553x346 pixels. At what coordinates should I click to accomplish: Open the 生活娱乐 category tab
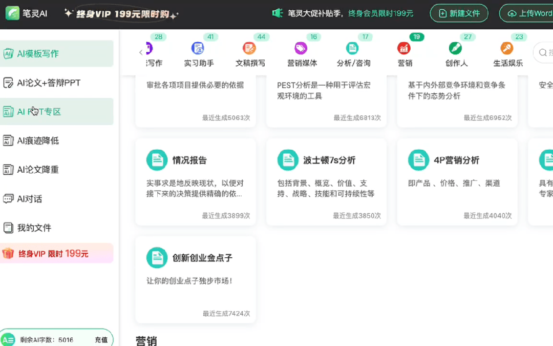[507, 48]
